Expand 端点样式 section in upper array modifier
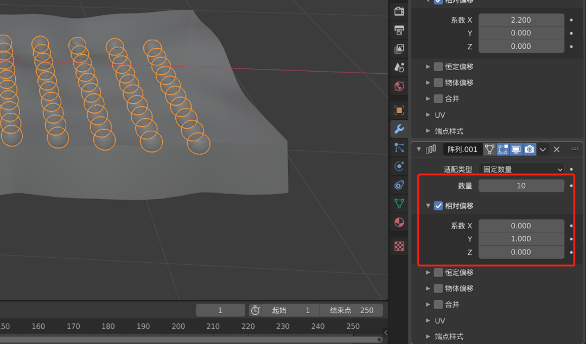The image size is (586, 344). (x=428, y=131)
